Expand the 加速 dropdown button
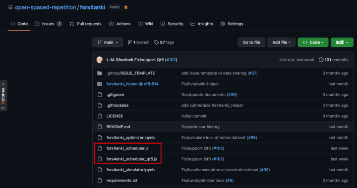The width and height of the screenshot is (357, 188). [342, 42]
